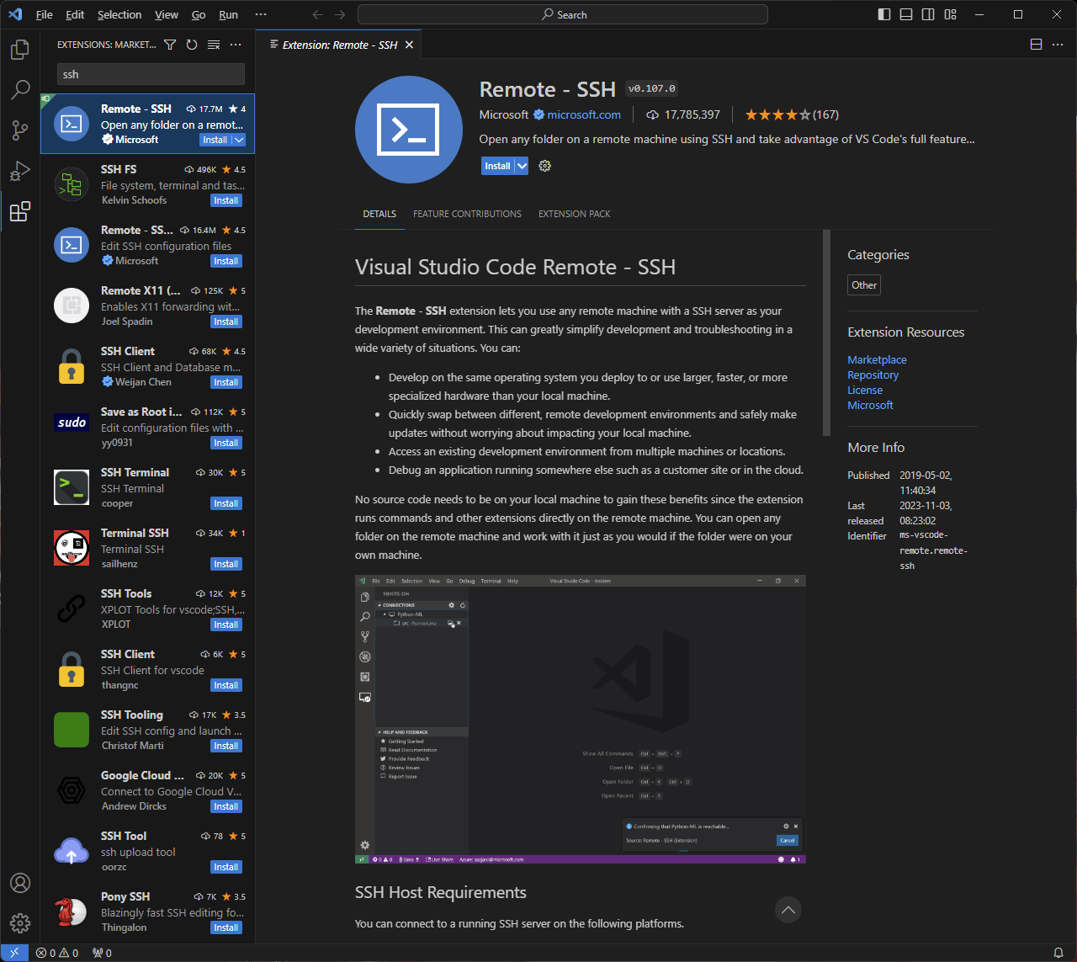Open the VS Code demo screenshot image
The image size is (1077, 962).
(x=581, y=719)
